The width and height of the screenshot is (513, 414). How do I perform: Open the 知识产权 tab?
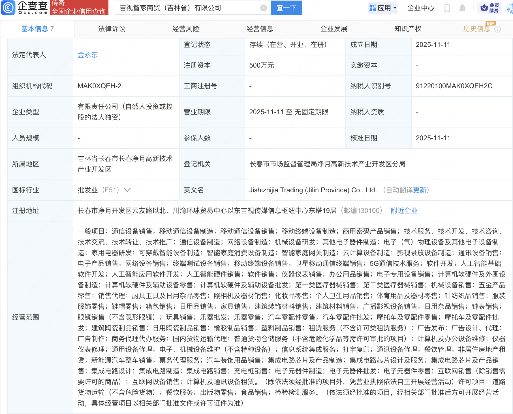[408, 29]
